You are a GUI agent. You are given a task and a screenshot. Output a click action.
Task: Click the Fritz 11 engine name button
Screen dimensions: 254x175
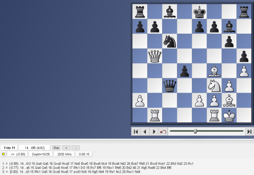[9, 148]
